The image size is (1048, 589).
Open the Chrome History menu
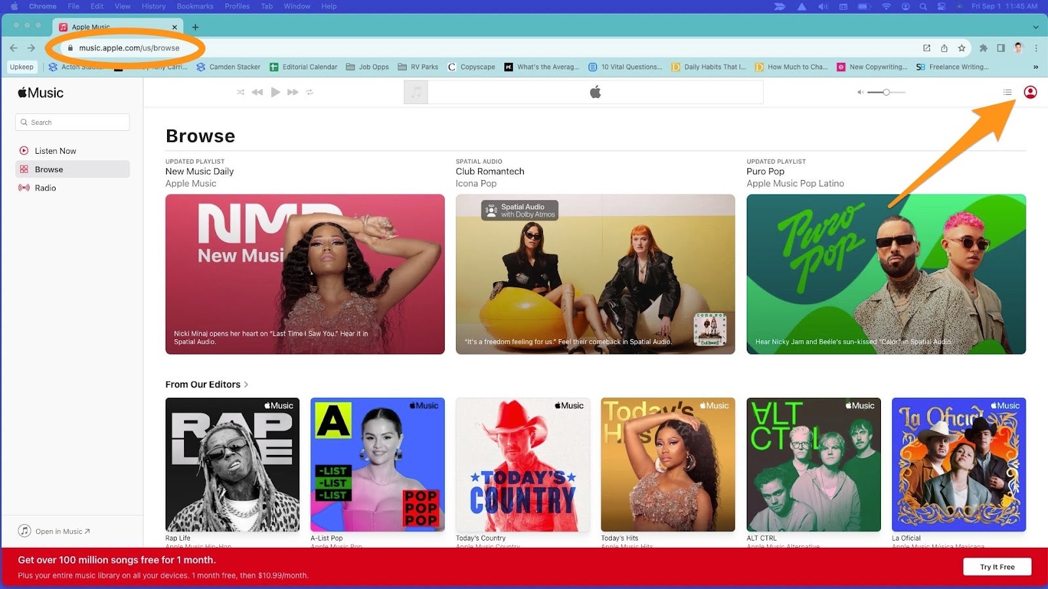coord(153,6)
